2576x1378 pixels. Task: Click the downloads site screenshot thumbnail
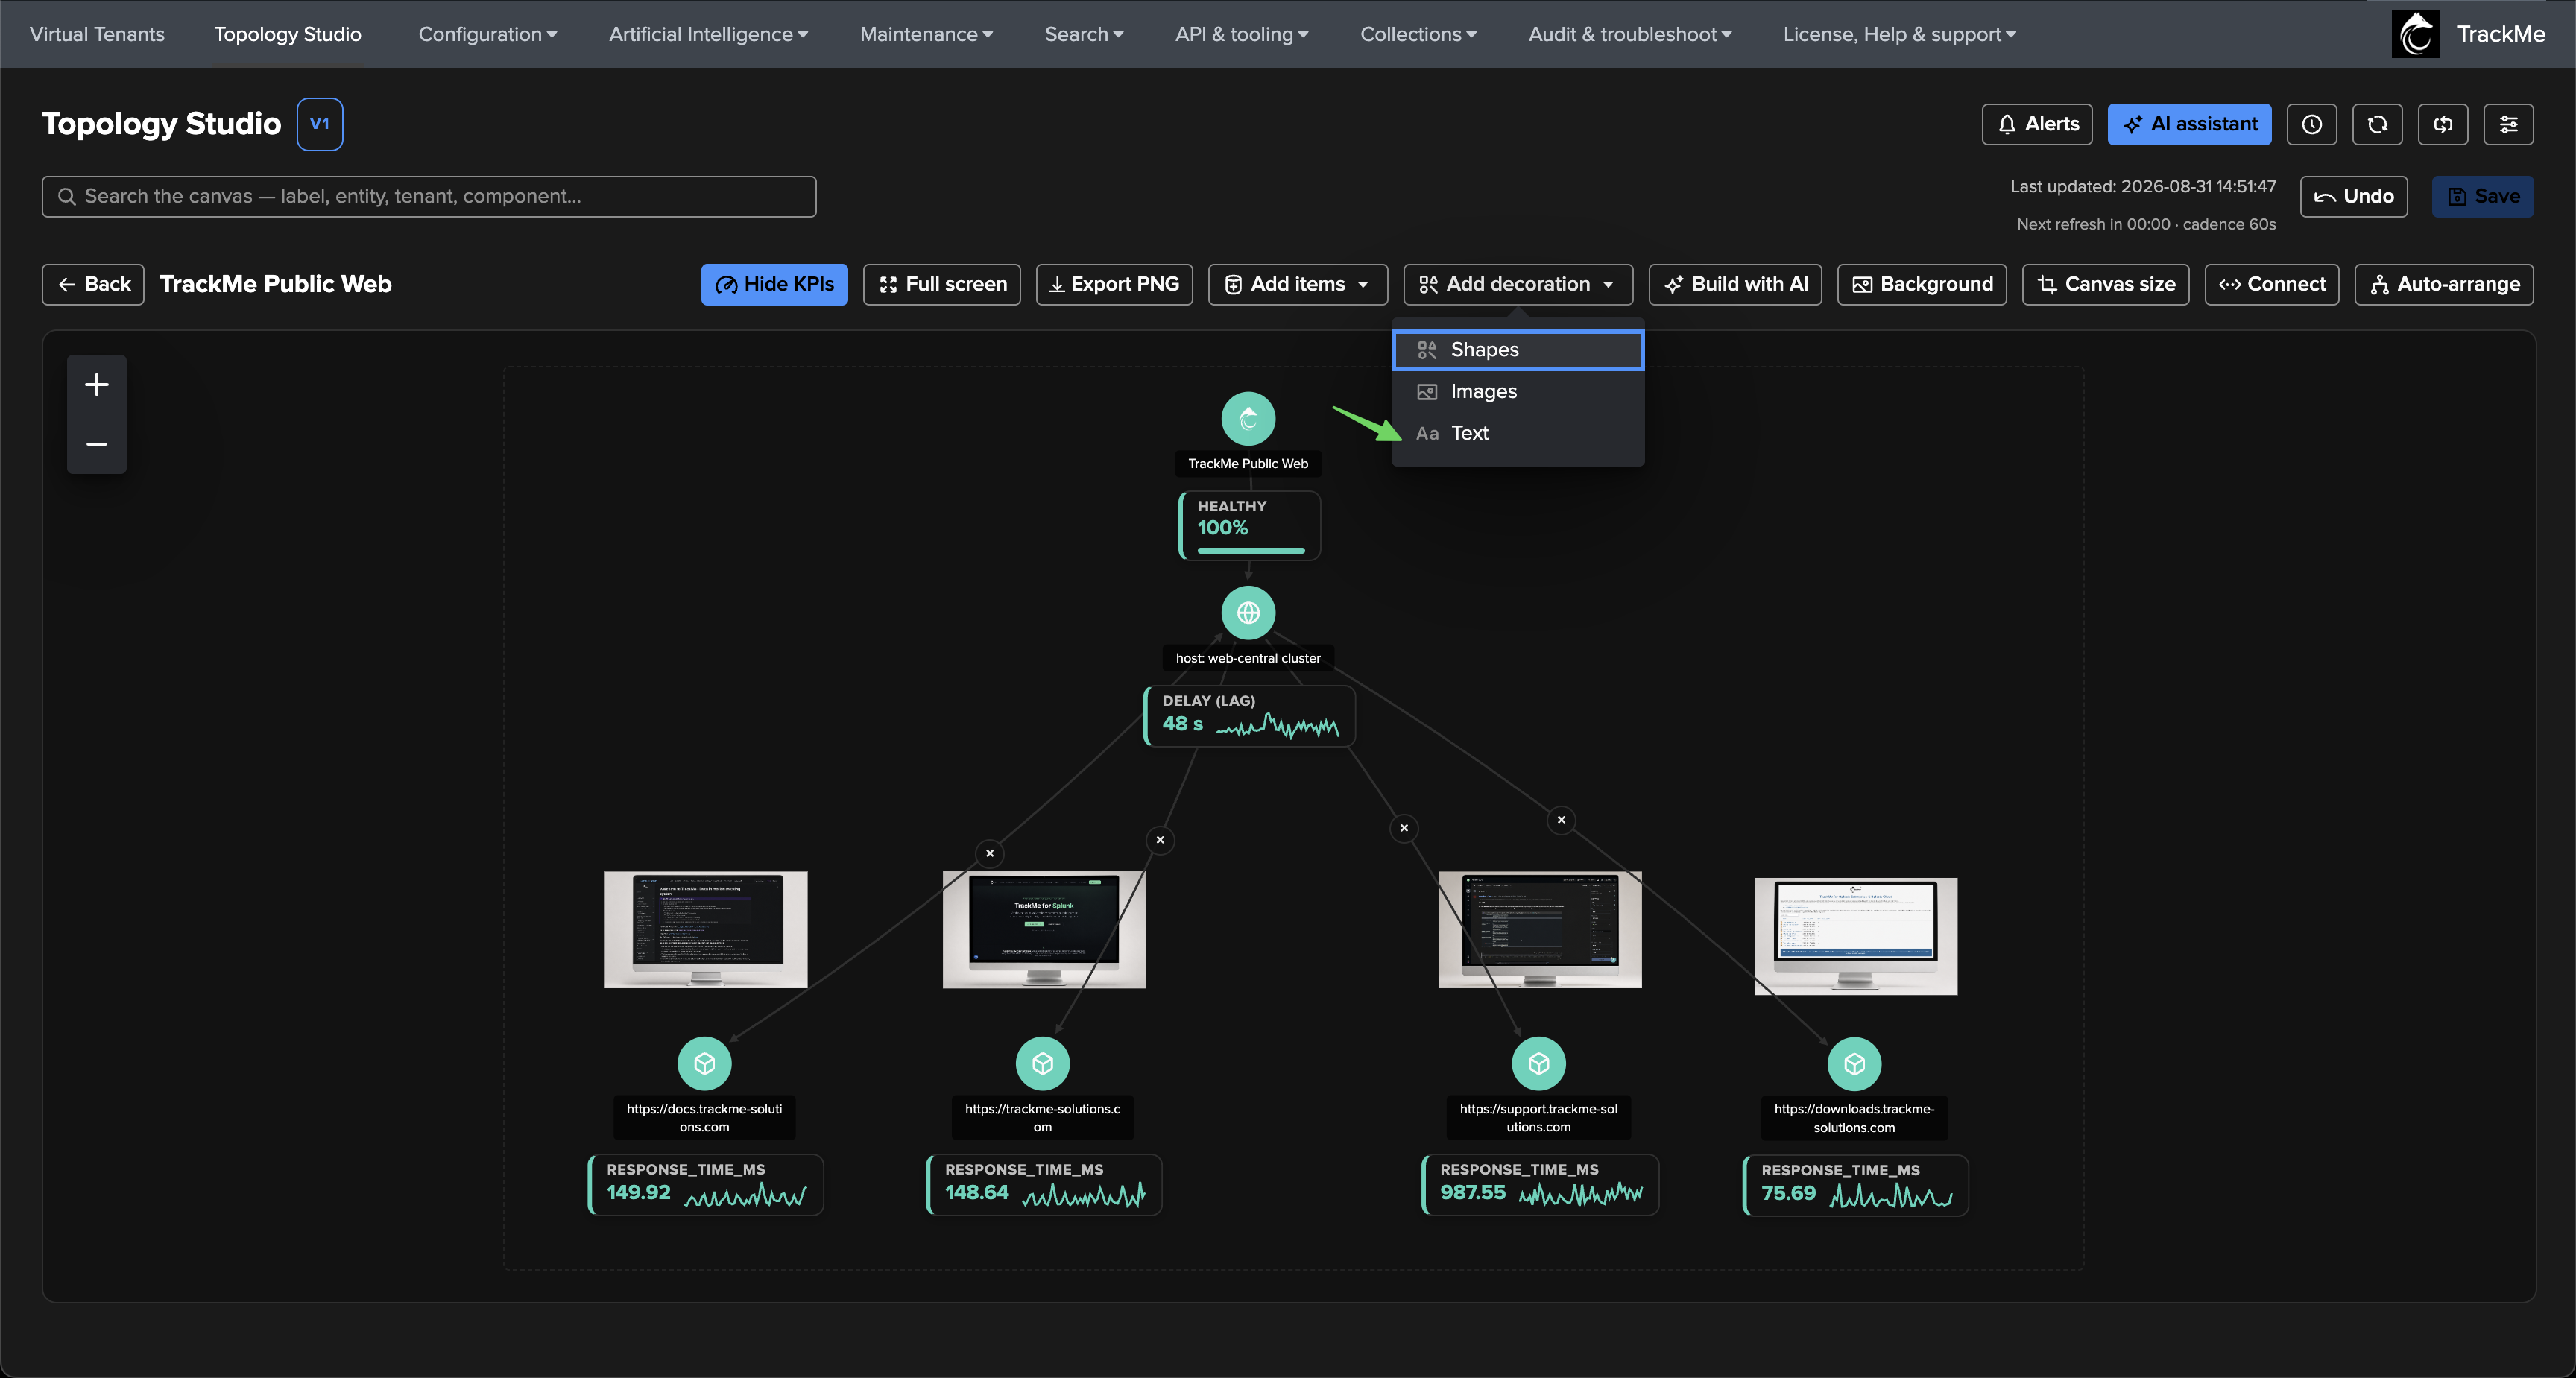(1856, 937)
